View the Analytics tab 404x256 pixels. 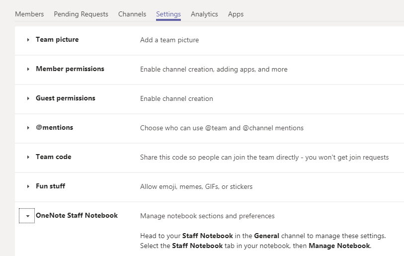click(x=204, y=14)
